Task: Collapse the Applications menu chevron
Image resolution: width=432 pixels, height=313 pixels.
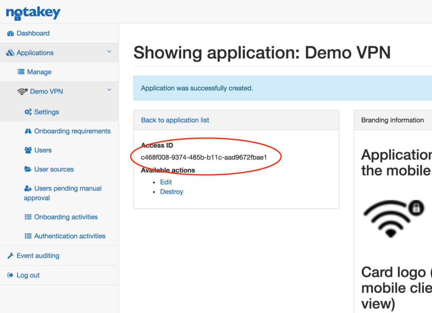Action: click(x=109, y=52)
